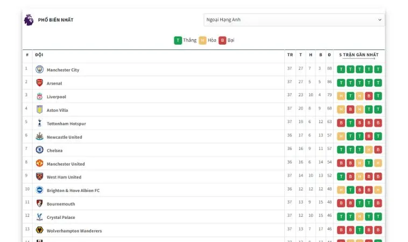Screen dimensions: 408x242
Task: Click the ĐỘI column header
Action: coord(39,55)
